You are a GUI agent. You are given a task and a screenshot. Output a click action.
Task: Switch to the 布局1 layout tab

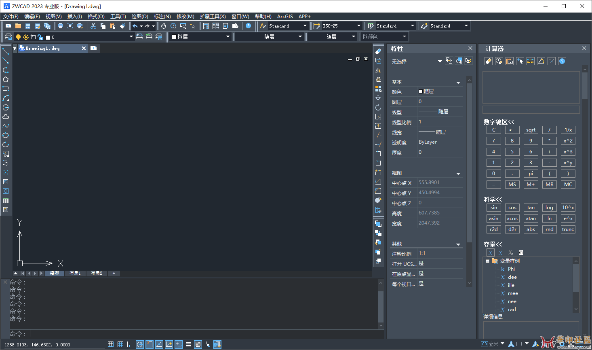(x=75, y=274)
